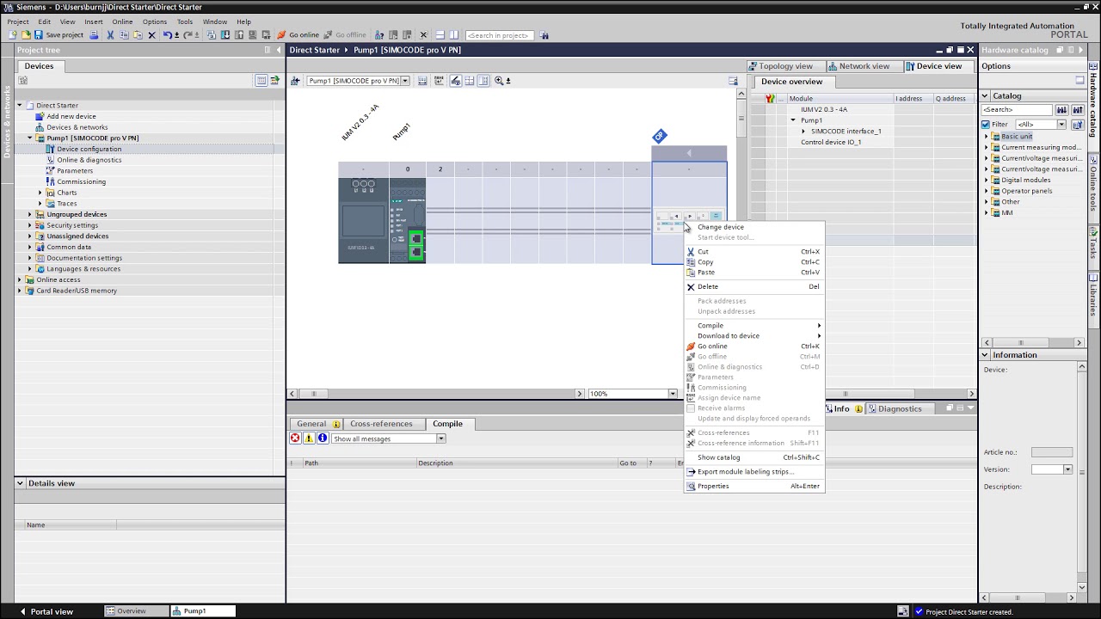Click the Upload from device toolbar icon
The width and height of the screenshot is (1101, 619).
(239, 35)
